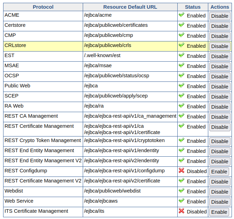The width and height of the screenshot is (234, 219).
Task: Click the Status column header
Action: tap(193, 7)
